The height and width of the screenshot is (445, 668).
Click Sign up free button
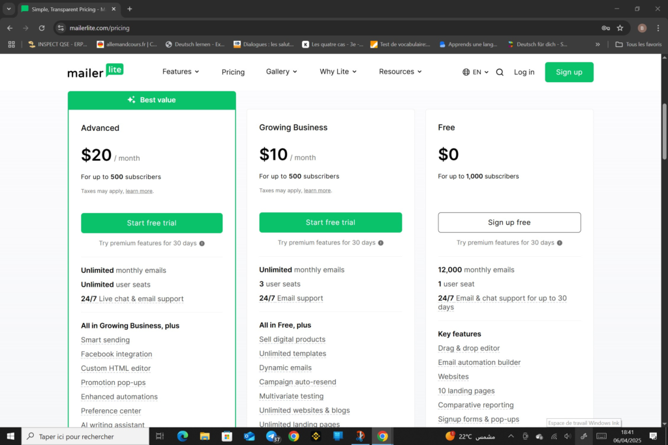coord(509,223)
